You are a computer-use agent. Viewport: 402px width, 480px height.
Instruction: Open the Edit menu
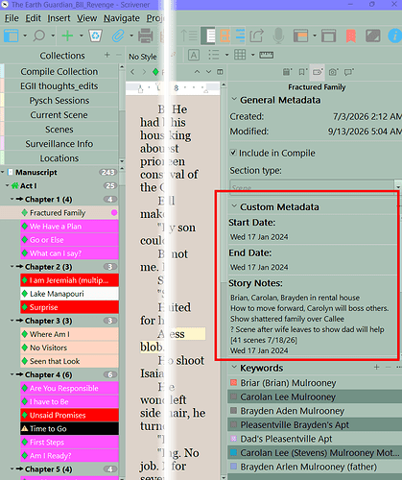(33, 18)
